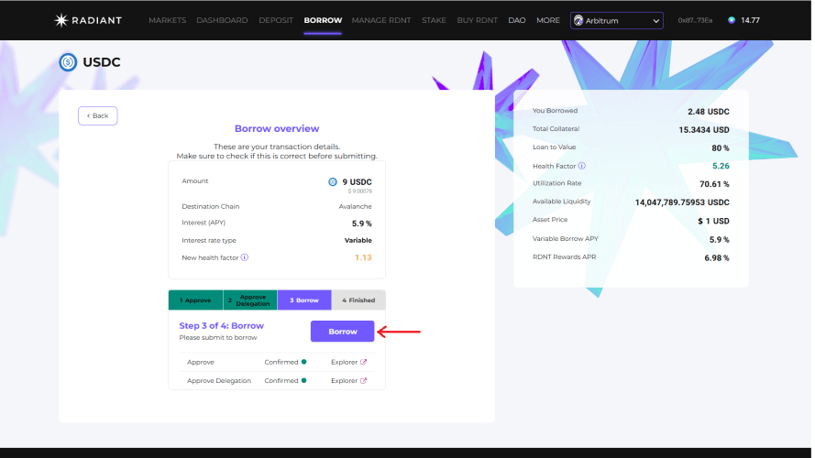Click Available Liquidity value 14,047,789.75953 USDC
Screen dimensions: 815x458
682,202
